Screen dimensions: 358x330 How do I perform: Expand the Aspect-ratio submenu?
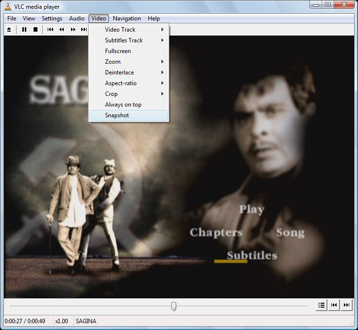[129, 83]
